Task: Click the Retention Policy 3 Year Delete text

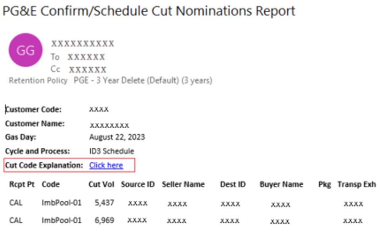Action: pyautogui.click(x=143, y=81)
